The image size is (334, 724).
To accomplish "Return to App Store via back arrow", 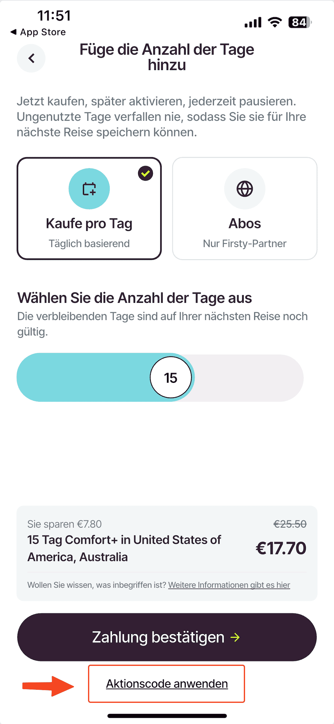I will (x=14, y=32).
